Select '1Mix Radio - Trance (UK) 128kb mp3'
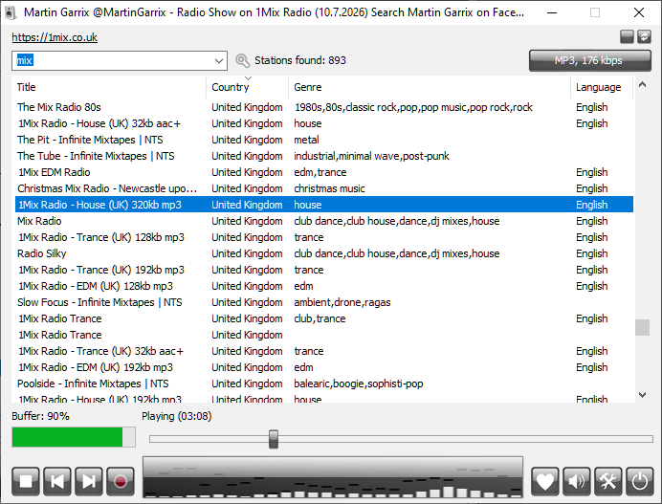The height and width of the screenshot is (504, 662). click(324, 237)
